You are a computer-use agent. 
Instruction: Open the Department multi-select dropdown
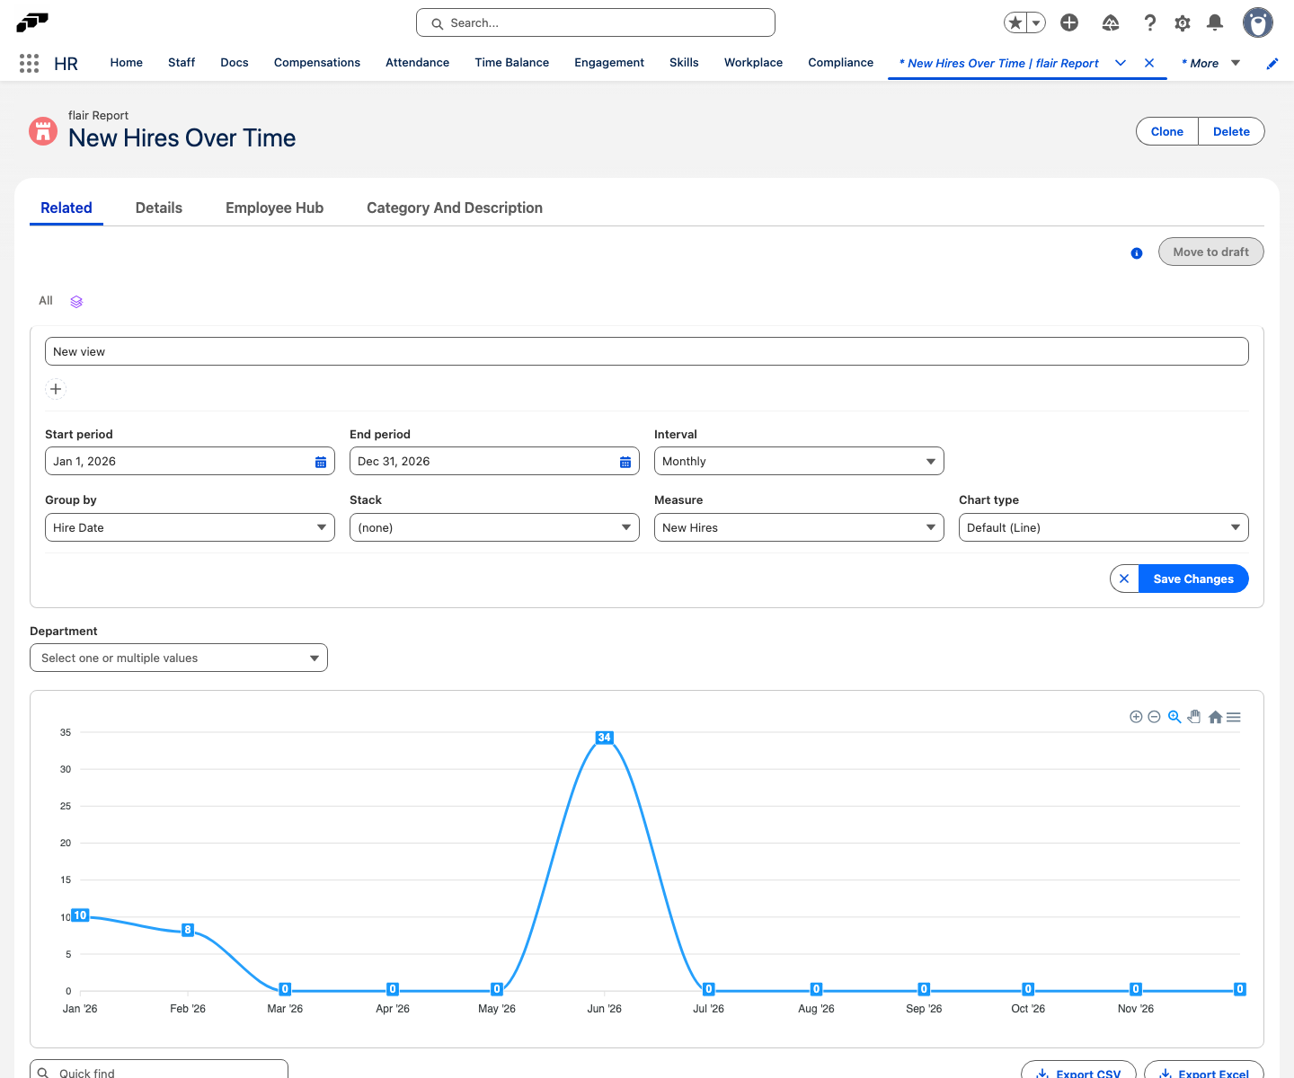click(179, 658)
